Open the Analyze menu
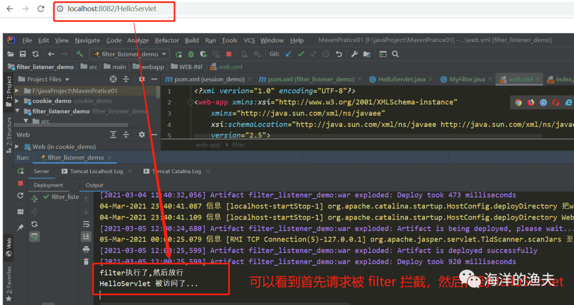This screenshot has height=305, width=574. [x=138, y=40]
